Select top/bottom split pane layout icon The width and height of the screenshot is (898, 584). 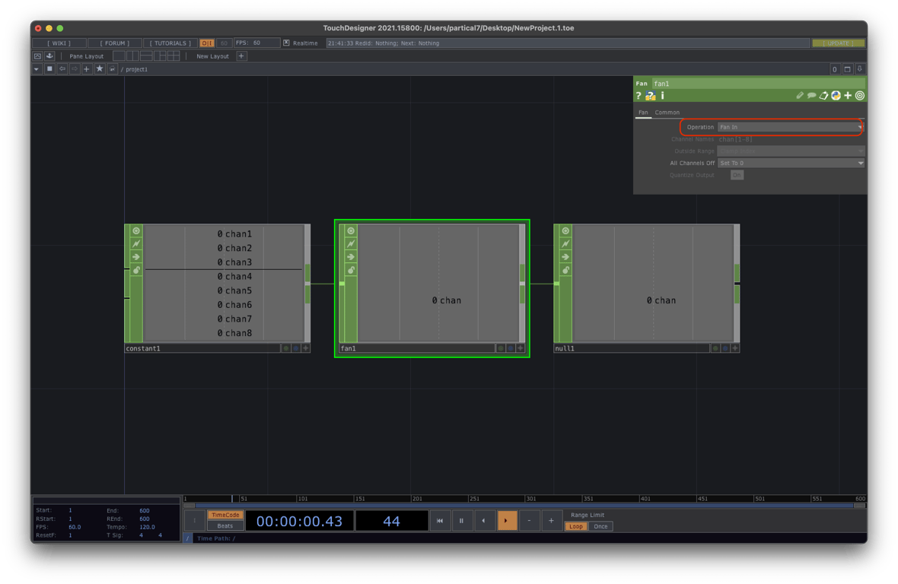[x=146, y=56]
